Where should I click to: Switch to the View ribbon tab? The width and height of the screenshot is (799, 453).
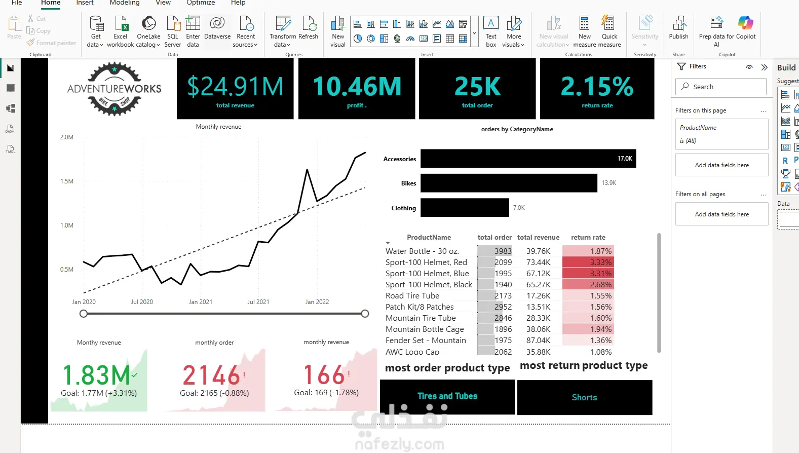163,3
